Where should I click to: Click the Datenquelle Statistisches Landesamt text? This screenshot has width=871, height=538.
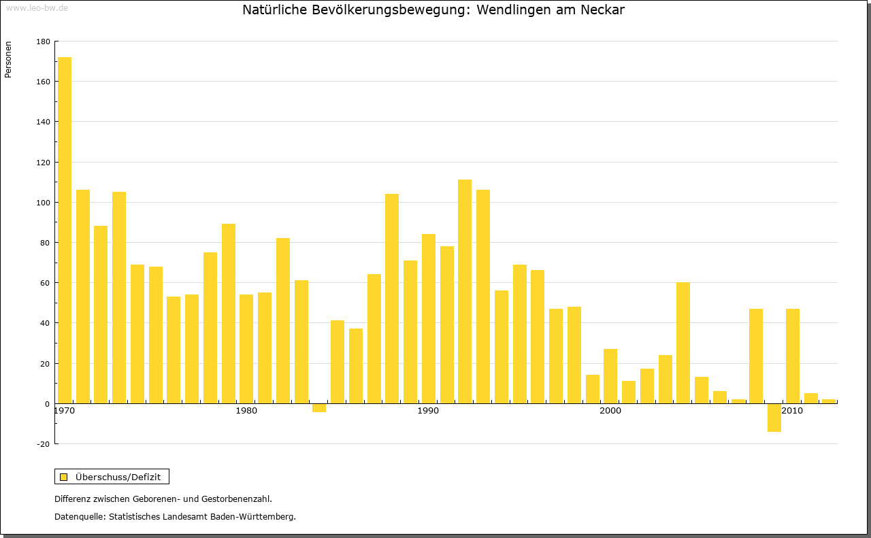tap(175, 516)
